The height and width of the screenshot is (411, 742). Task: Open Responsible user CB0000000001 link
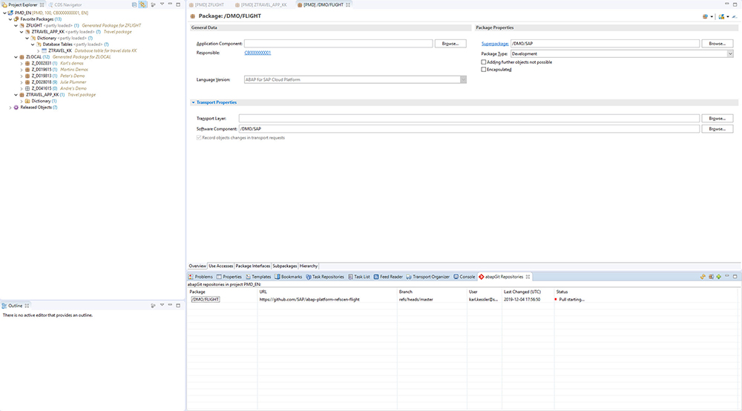(x=257, y=53)
